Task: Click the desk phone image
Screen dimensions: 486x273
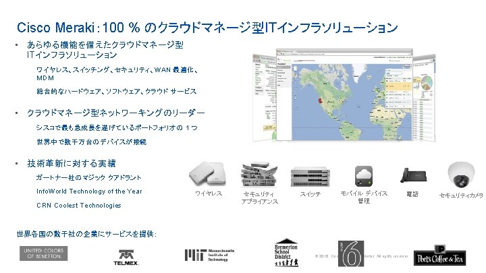Action: [413, 175]
